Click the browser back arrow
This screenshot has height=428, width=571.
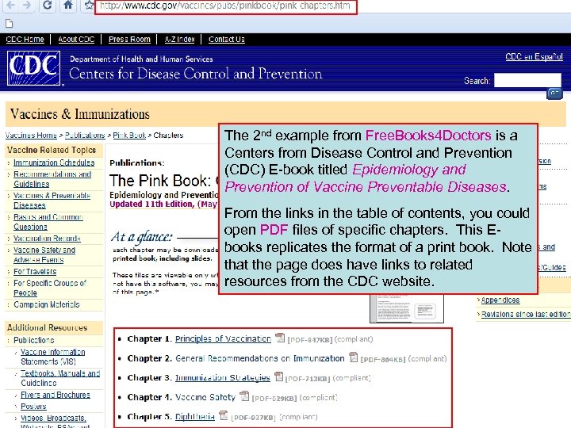tap(10, 5)
